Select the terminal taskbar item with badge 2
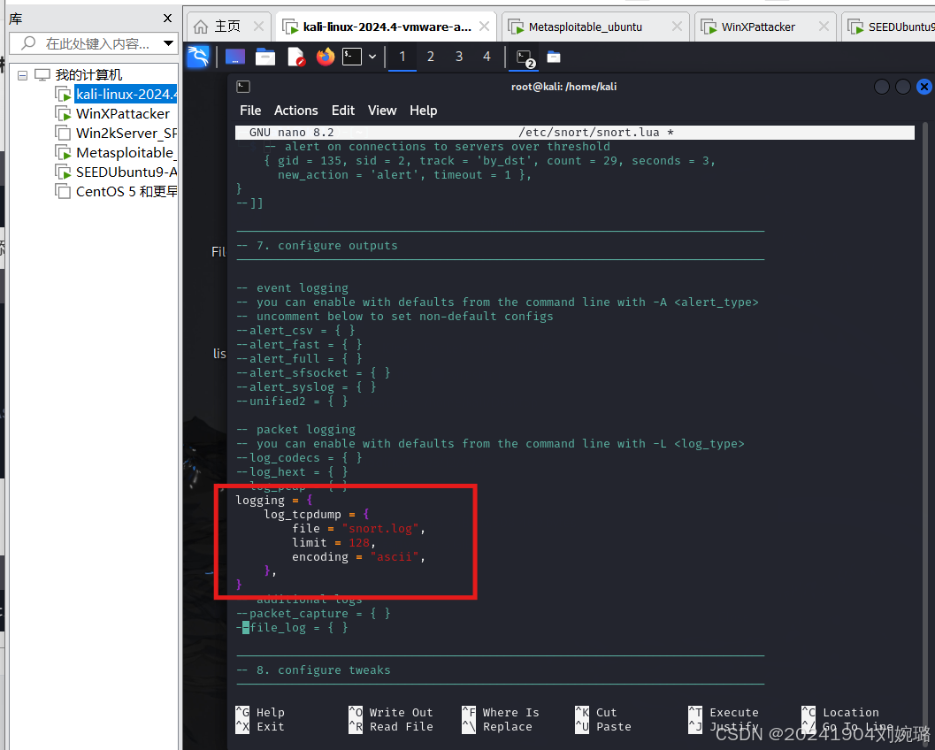This screenshot has width=935, height=750. point(525,57)
